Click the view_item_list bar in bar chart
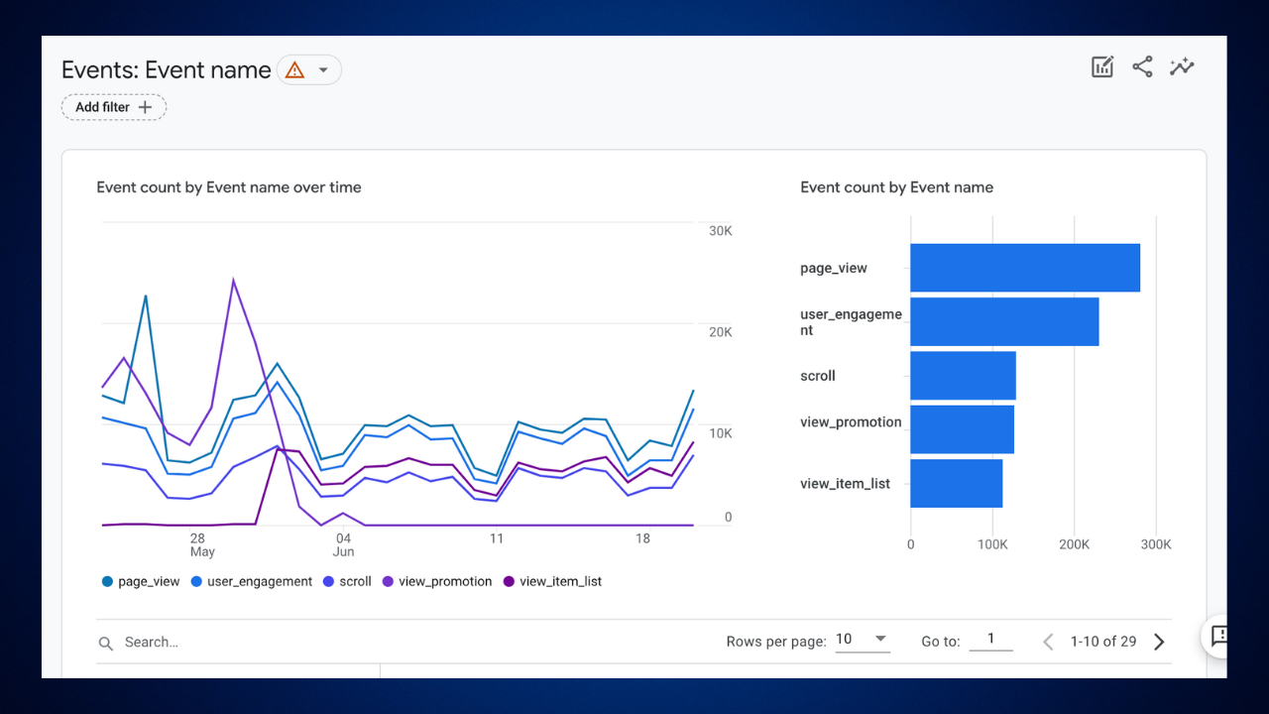 956,483
